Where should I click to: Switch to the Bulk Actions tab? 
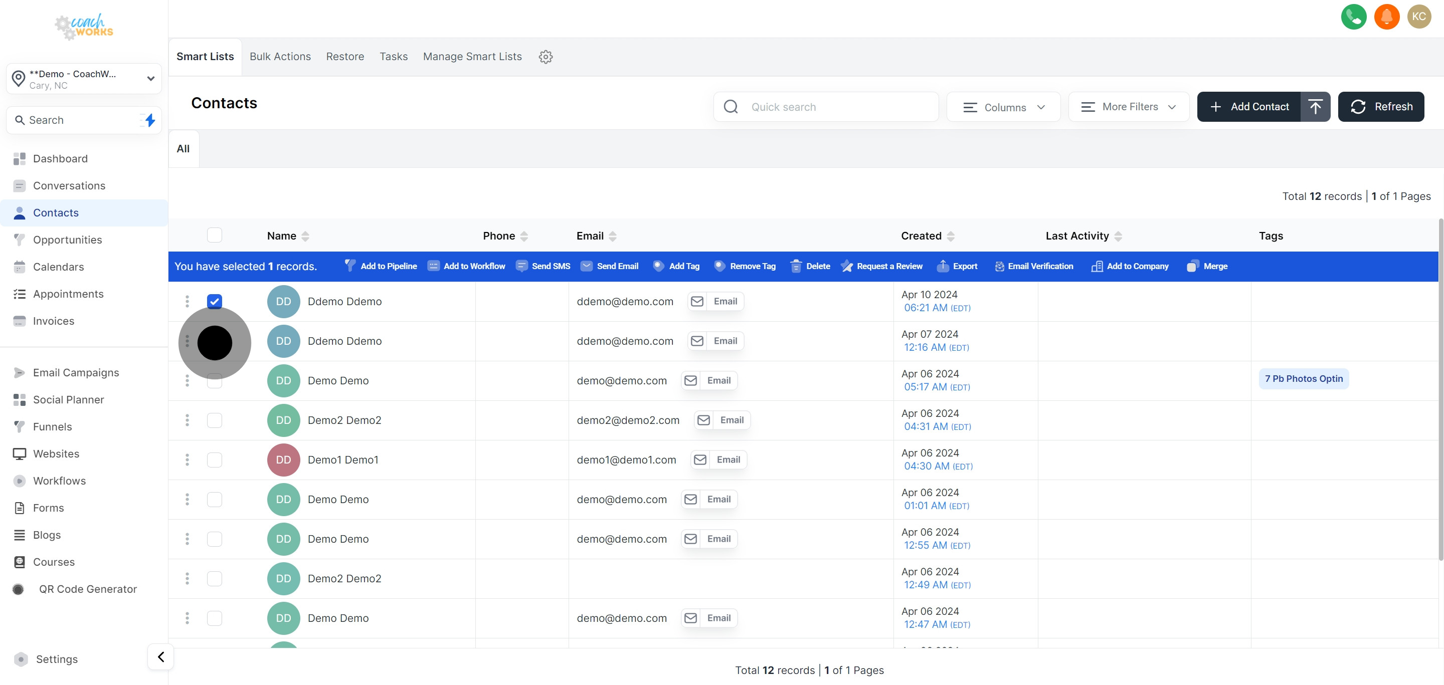280,57
